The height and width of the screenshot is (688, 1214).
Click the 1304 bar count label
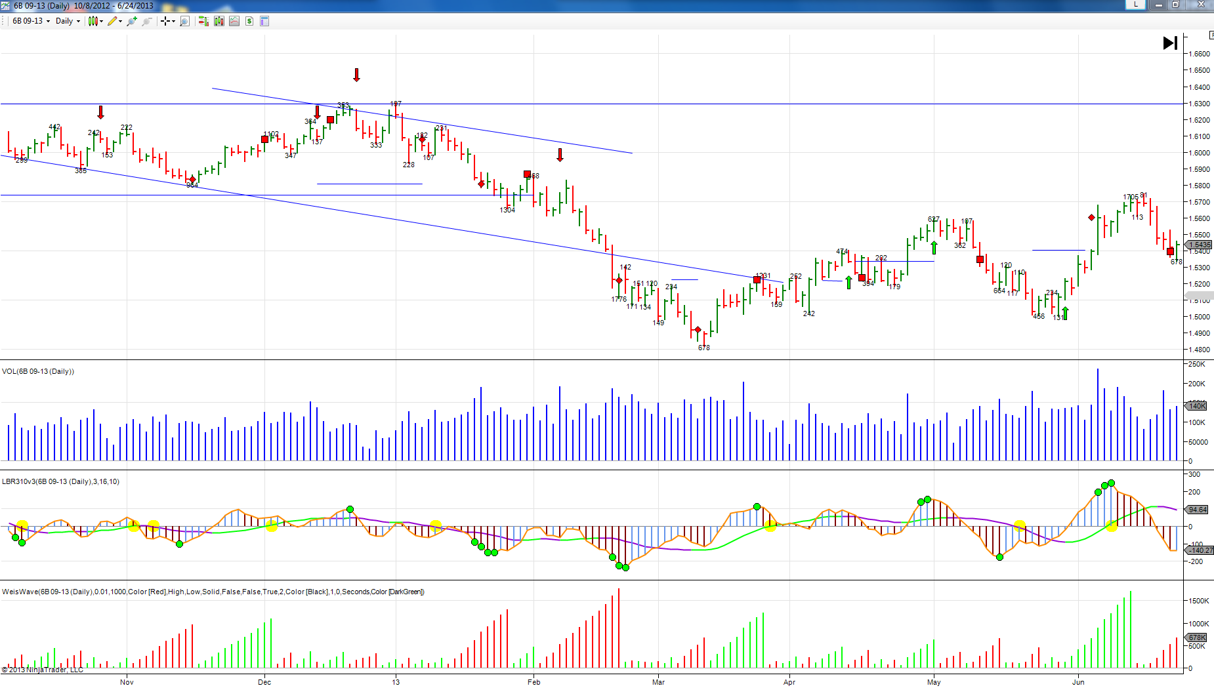[507, 210]
